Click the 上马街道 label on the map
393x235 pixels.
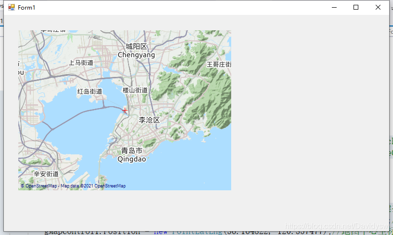(x=81, y=62)
